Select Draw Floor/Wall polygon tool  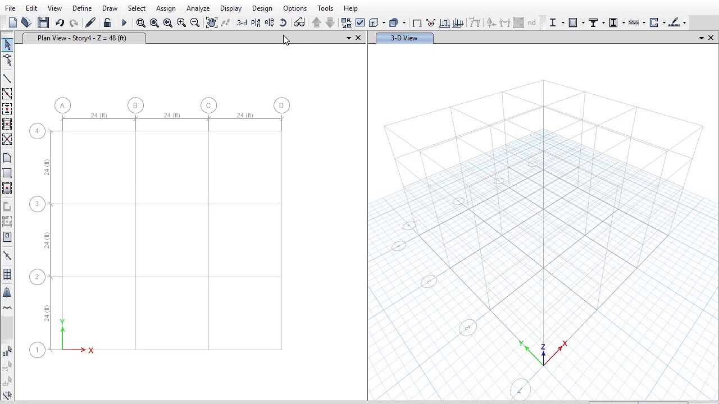[x=7, y=158]
